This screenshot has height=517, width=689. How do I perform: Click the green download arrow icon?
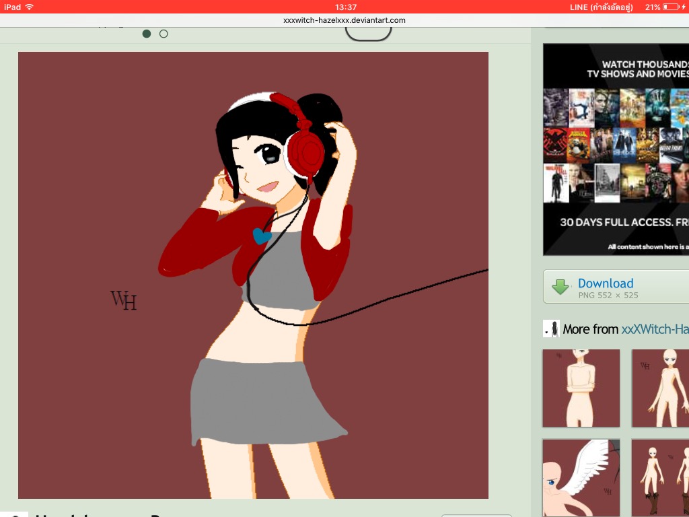click(560, 287)
